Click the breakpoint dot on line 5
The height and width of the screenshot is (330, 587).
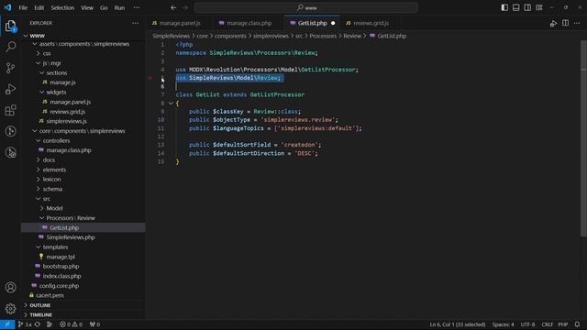pos(150,78)
